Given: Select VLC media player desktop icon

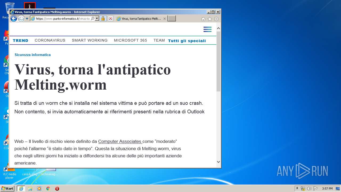Looking at the screenshot, I should (9, 173).
